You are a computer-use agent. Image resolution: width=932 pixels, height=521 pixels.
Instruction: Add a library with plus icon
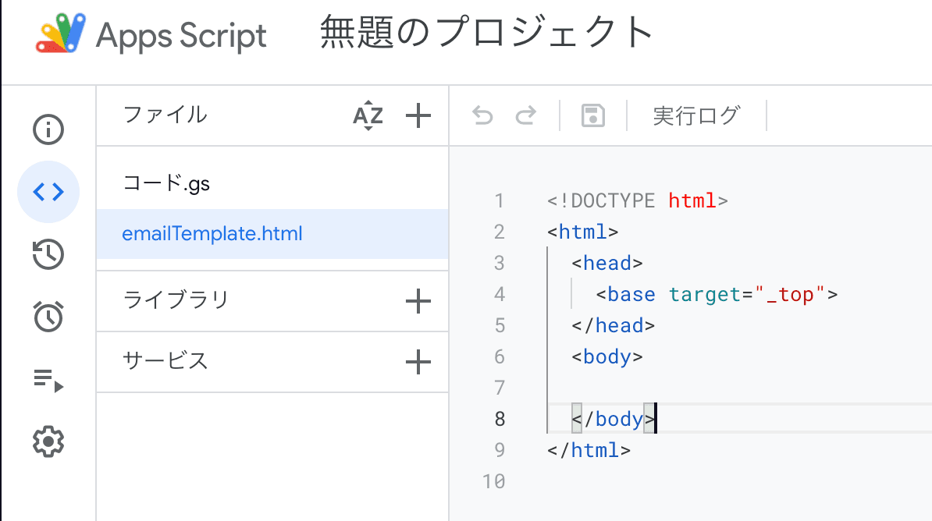tap(418, 300)
